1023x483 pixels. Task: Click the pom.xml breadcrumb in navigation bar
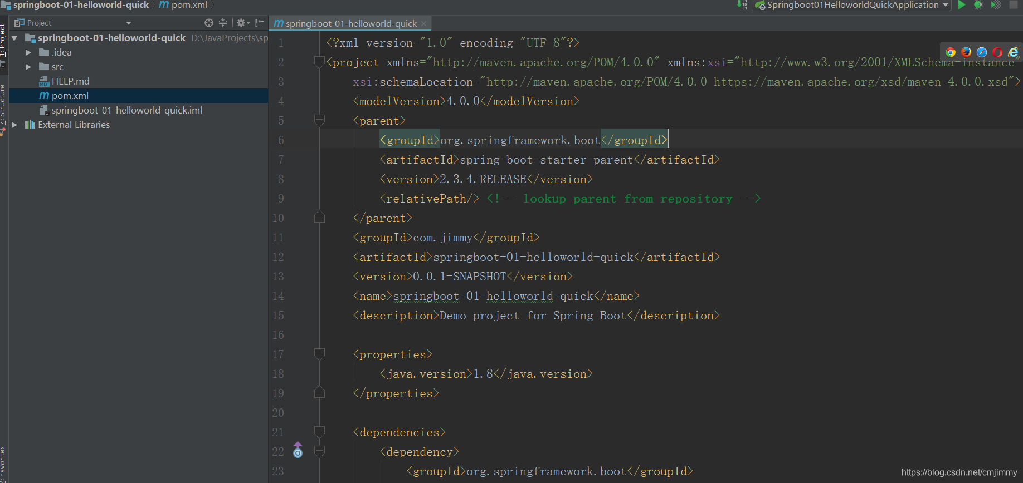tap(183, 5)
